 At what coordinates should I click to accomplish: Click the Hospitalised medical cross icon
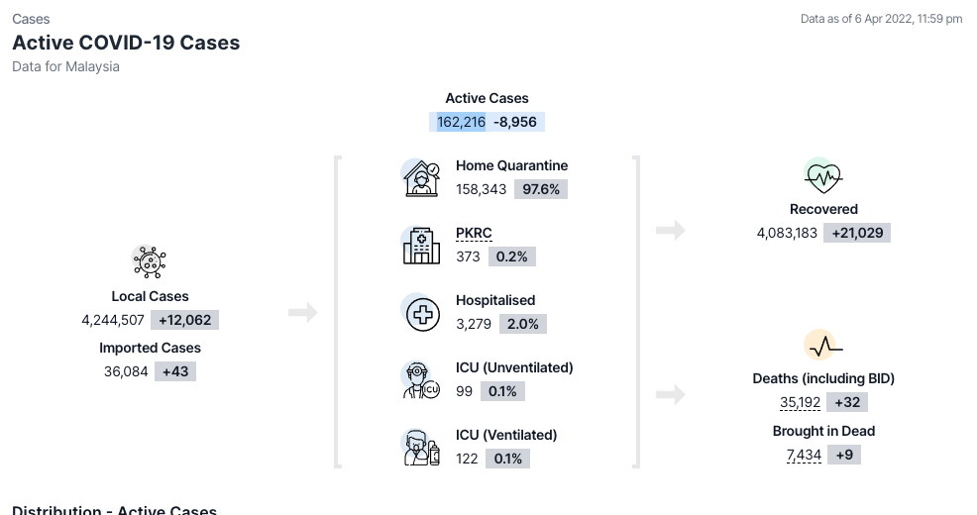[x=421, y=313]
